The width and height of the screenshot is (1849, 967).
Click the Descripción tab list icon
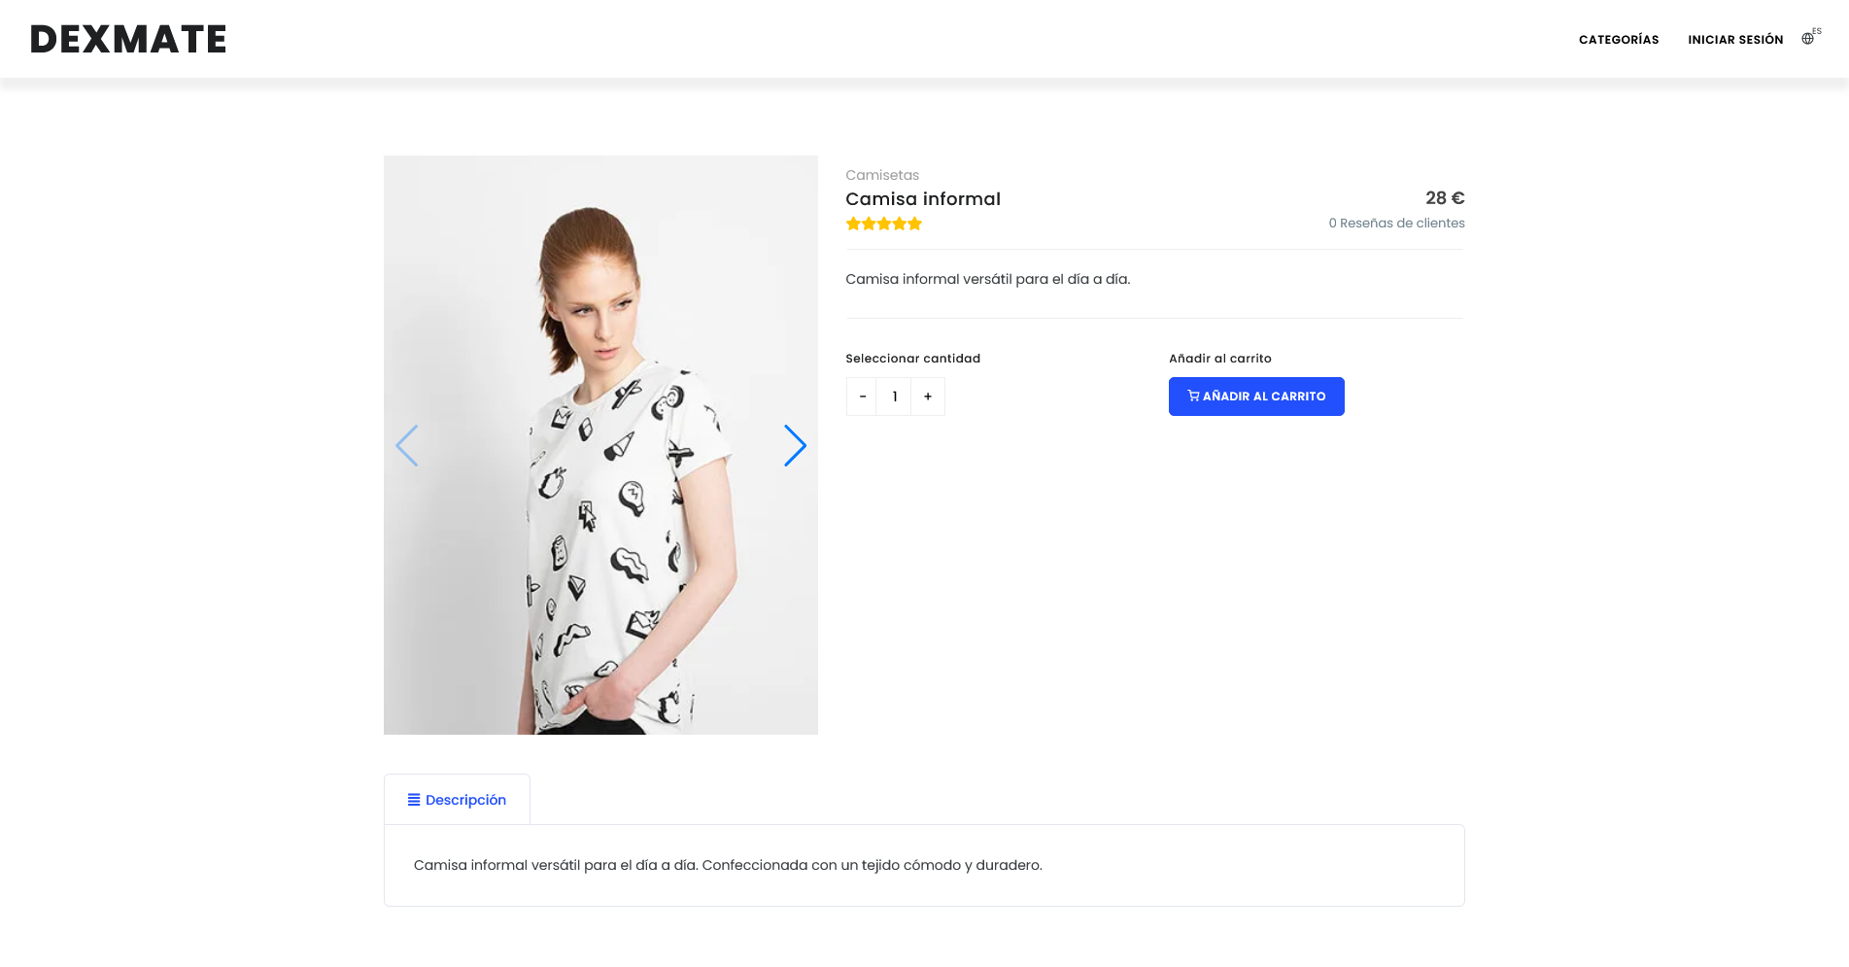point(414,800)
